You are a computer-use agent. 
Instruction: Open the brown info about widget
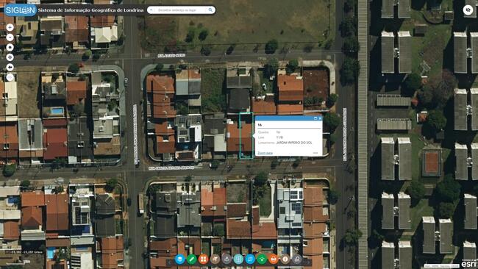(285, 259)
